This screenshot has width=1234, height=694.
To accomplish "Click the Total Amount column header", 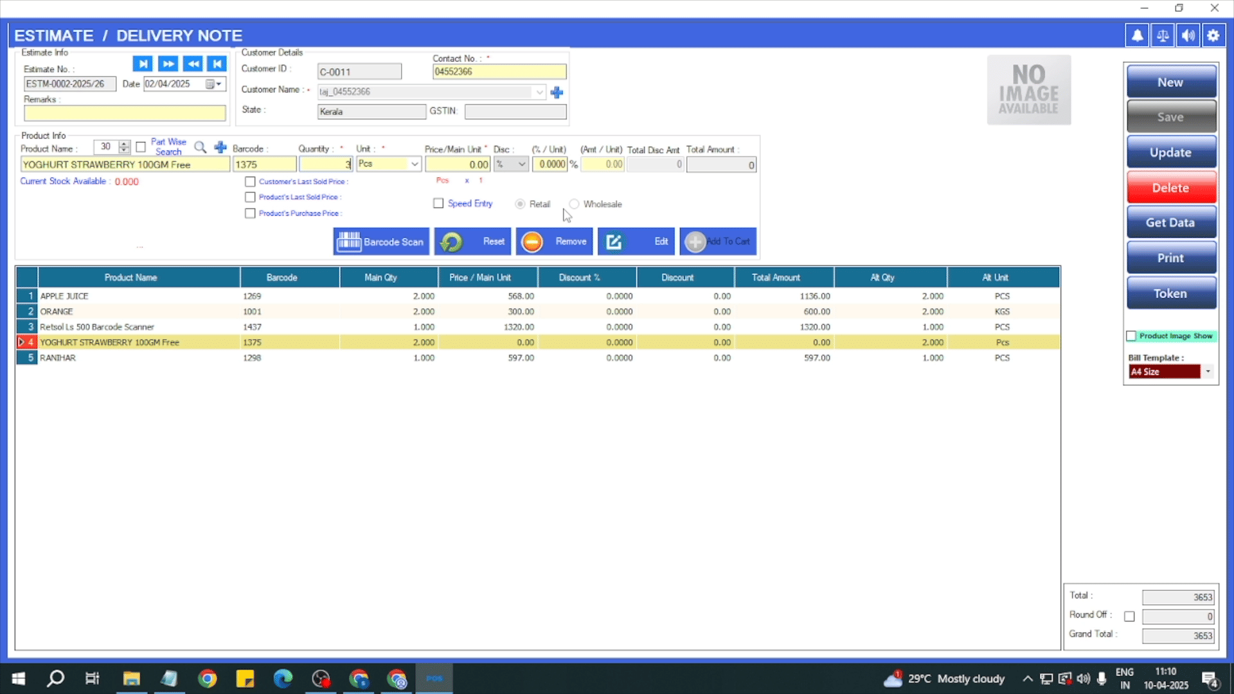I will [x=776, y=278].
